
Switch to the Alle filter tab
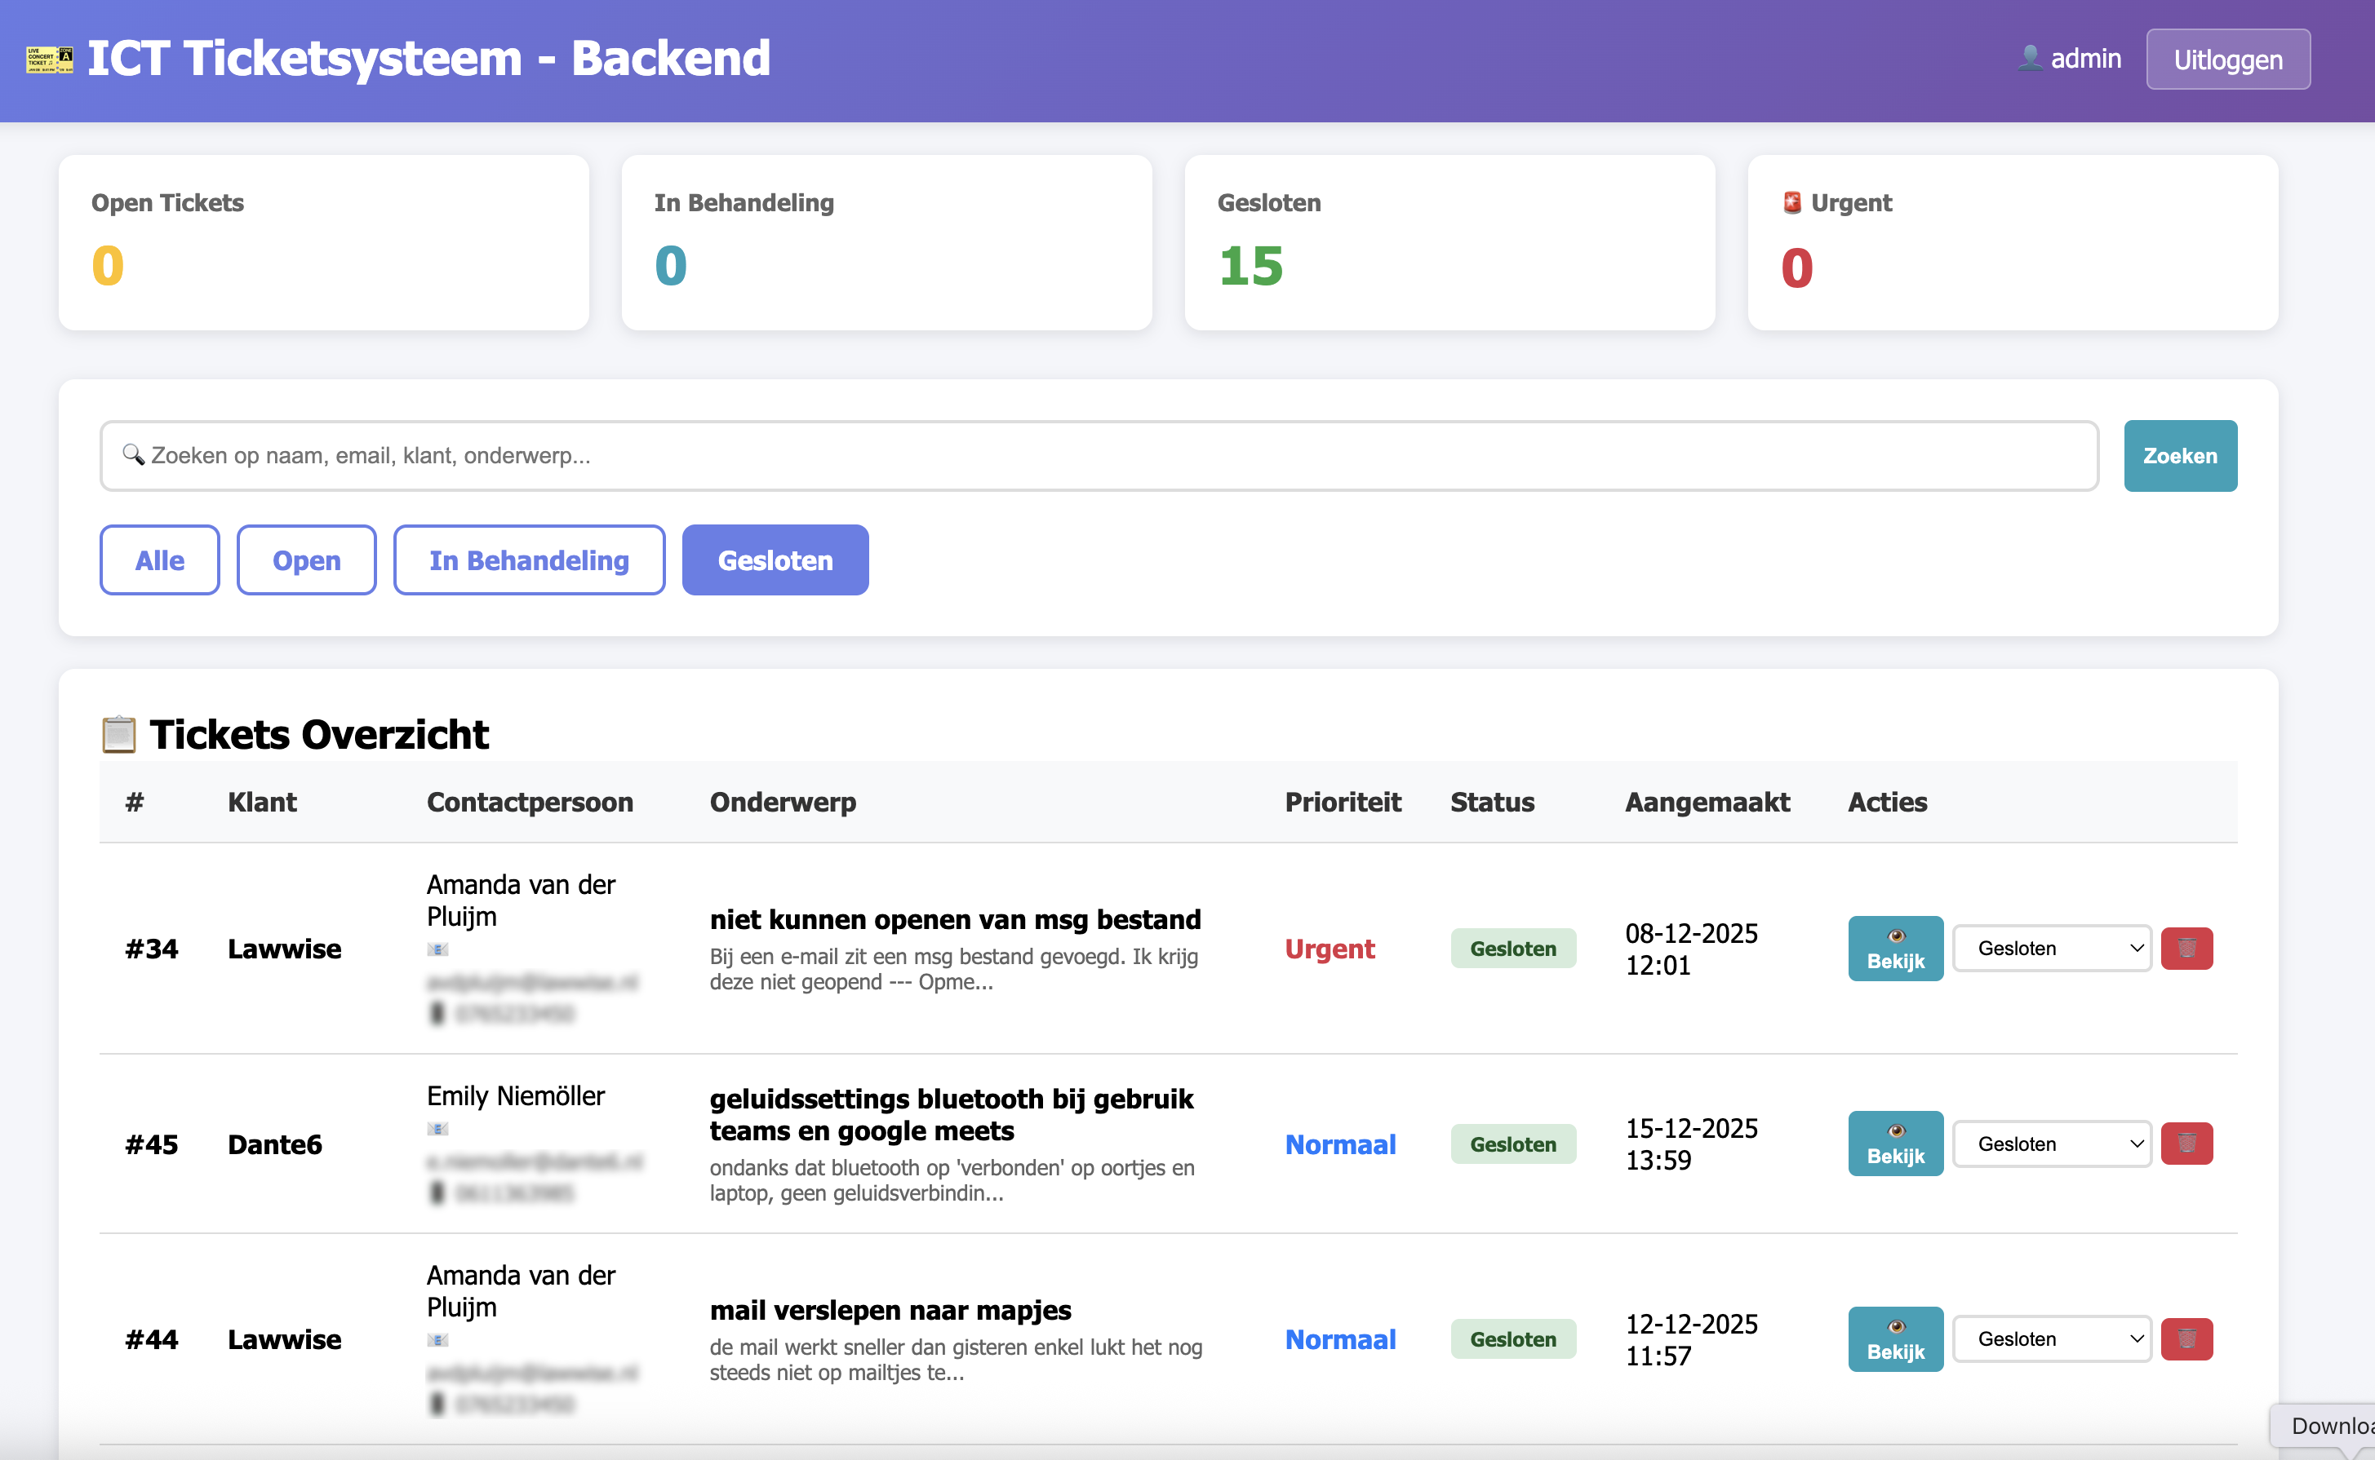tap(159, 560)
